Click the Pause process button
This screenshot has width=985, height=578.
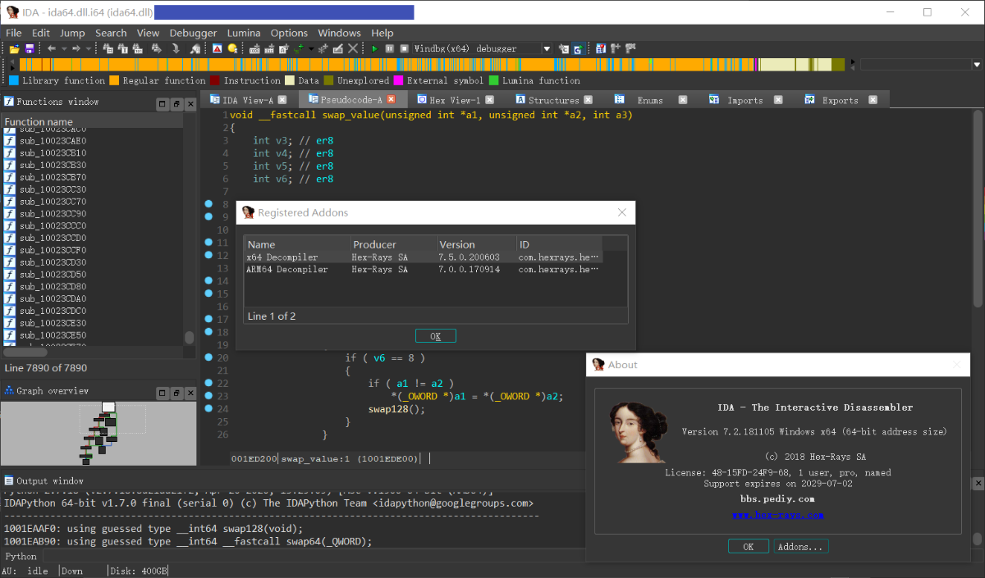point(389,48)
